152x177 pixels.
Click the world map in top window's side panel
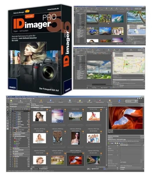point(136,32)
